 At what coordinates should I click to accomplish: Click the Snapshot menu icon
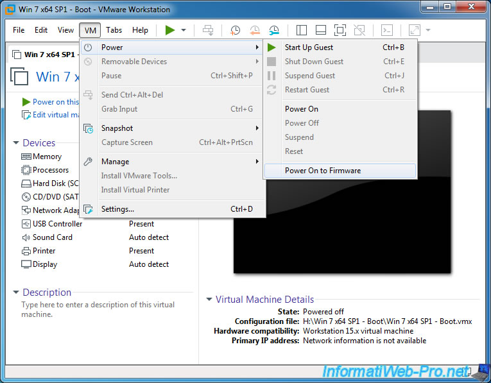(x=88, y=128)
